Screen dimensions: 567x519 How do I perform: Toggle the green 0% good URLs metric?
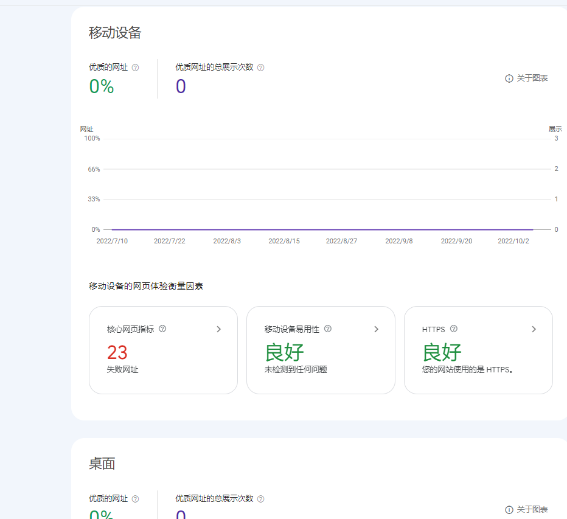click(101, 88)
